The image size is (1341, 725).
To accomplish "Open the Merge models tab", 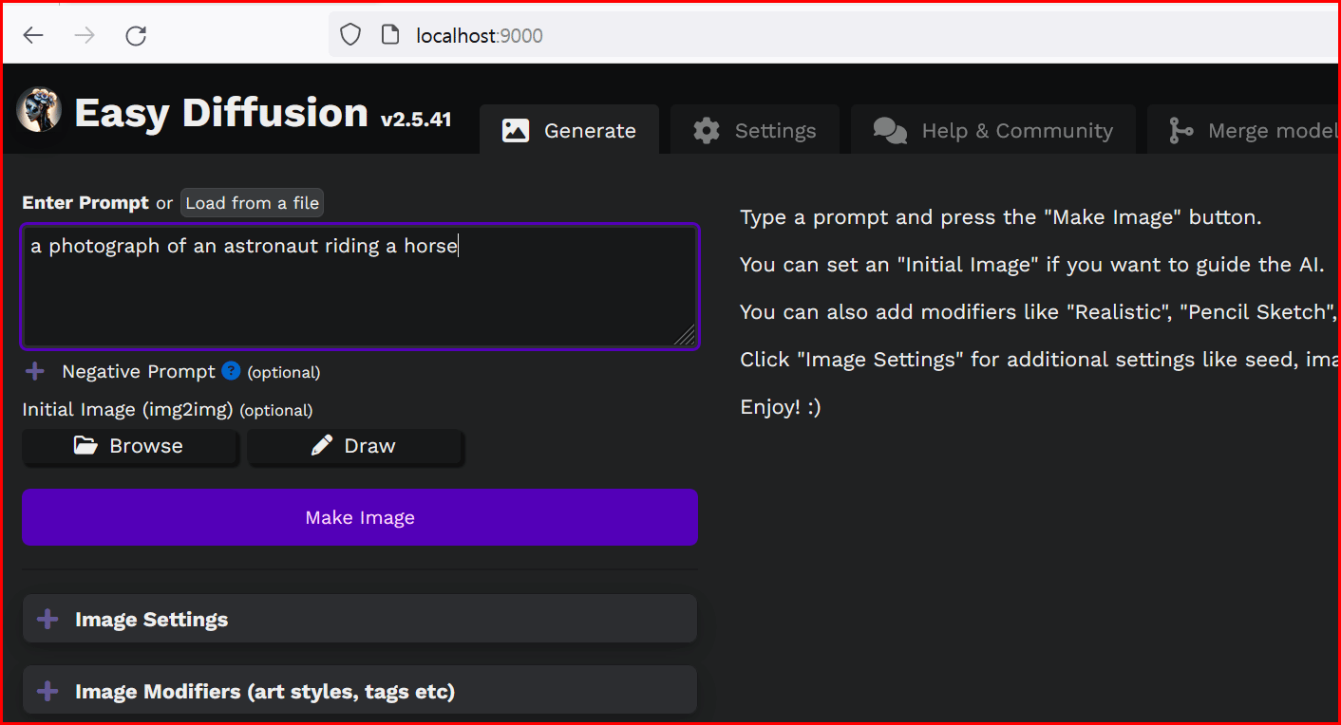I will (x=1245, y=130).
